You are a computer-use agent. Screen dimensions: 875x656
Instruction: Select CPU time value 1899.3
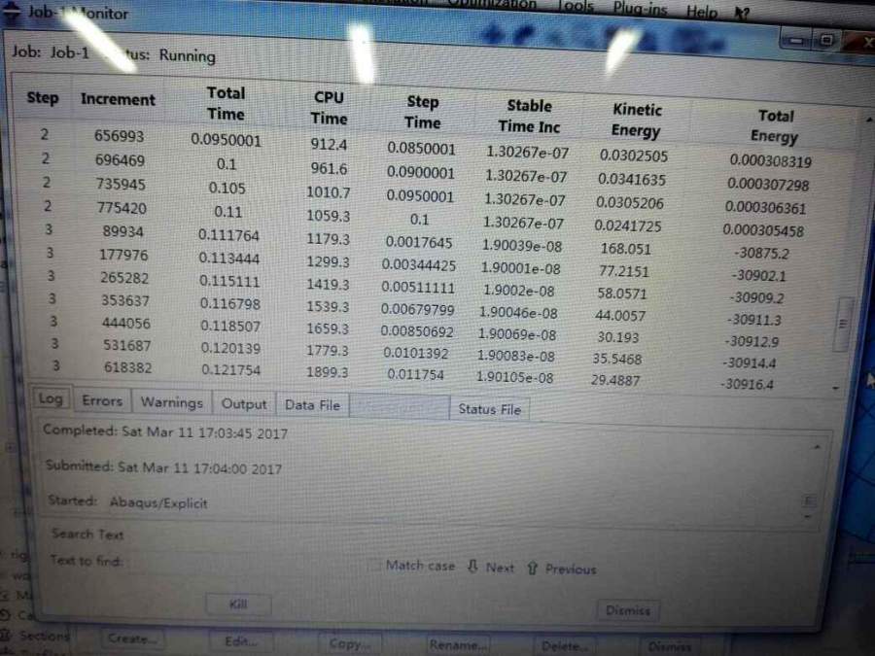tap(327, 372)
